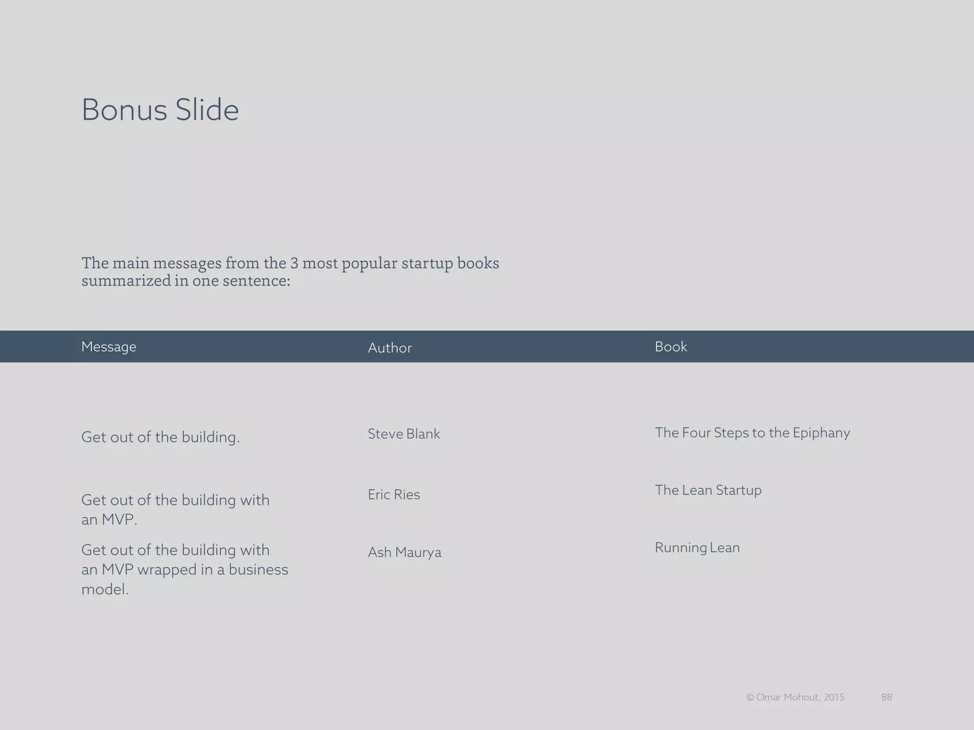Click the word 'Slide' in the title
The width and height of the screenshot is (974, 730).
[207, 110]
